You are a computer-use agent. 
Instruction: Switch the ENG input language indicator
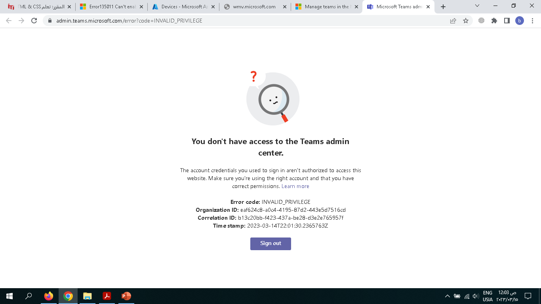488,296
